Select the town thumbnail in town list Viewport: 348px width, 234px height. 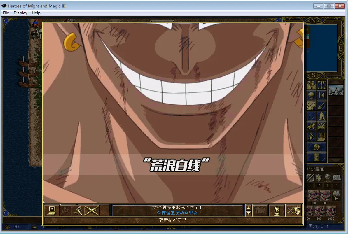tap(336, 90)
